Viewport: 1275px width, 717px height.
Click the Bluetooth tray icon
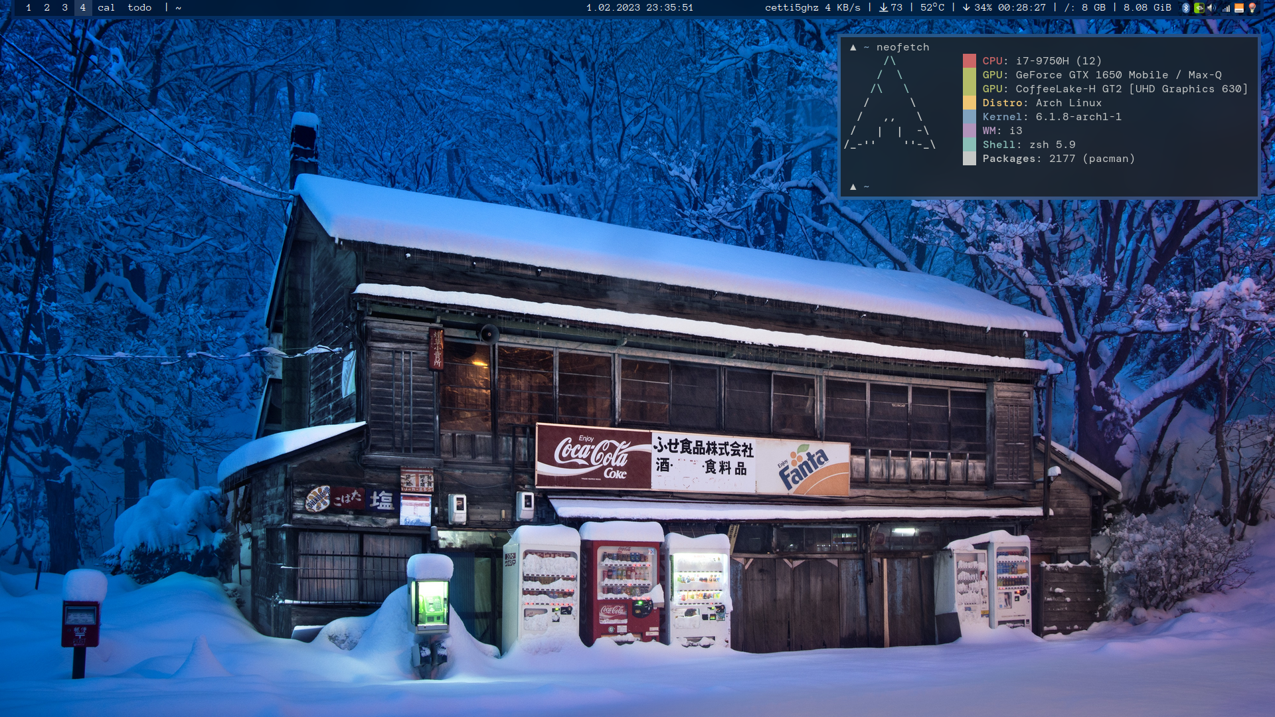[x=1186, y=8]
